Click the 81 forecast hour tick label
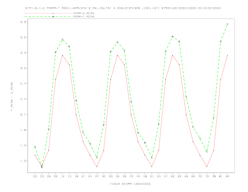Screen dimensions: 248x192 (x=221, y=176)
